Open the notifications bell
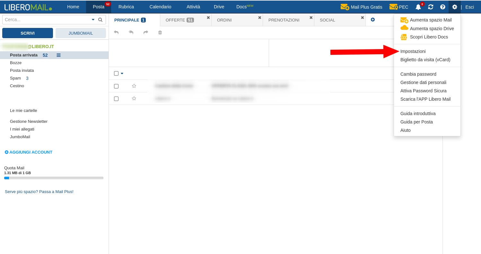Image resolution: width=481 pixels, height=254 pixels. click(x=418, y=7)
